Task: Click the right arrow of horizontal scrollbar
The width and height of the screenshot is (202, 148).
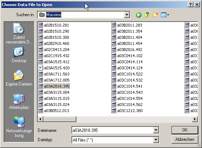Action: (x=195, y=119)
